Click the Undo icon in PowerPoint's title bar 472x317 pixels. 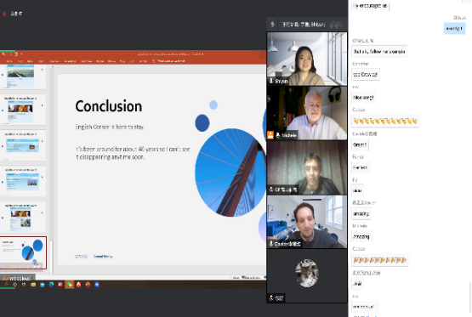coord(10,54)
